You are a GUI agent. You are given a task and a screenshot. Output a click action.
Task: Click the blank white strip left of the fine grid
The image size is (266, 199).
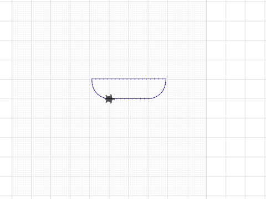pyautogui.click(x=6, y=99)
